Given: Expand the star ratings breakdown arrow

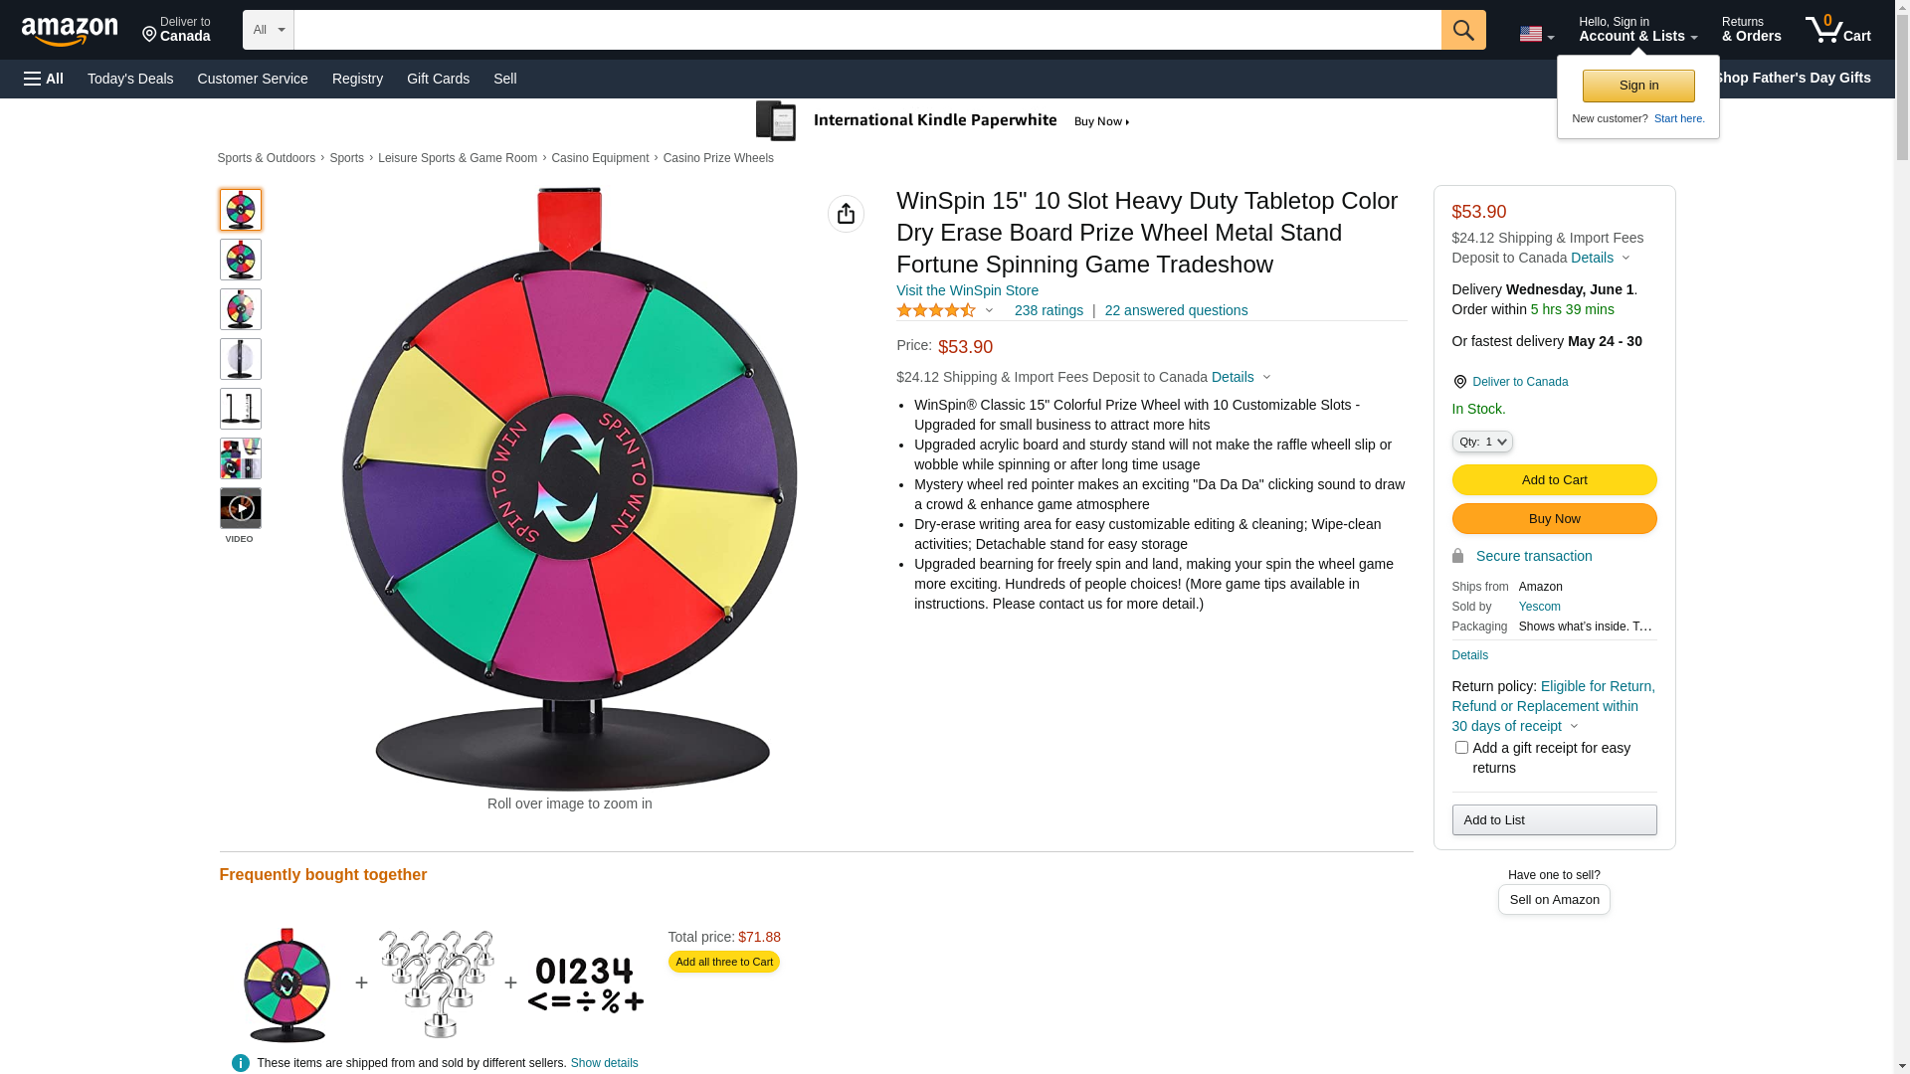Looking at the screenshot, I should [989, 310].
